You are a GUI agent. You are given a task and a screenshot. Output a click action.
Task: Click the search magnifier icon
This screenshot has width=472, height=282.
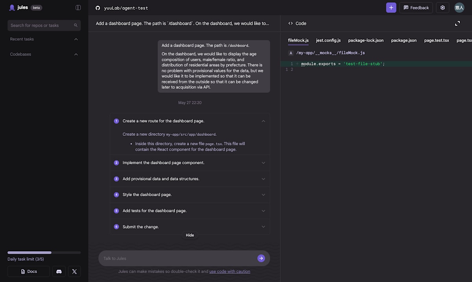[x=76, y=25]
